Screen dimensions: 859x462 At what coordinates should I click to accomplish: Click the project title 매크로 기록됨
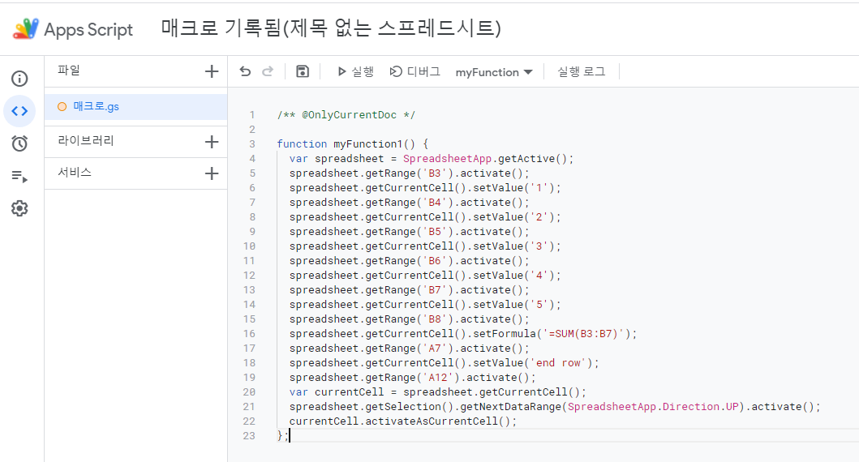[331, 28]
